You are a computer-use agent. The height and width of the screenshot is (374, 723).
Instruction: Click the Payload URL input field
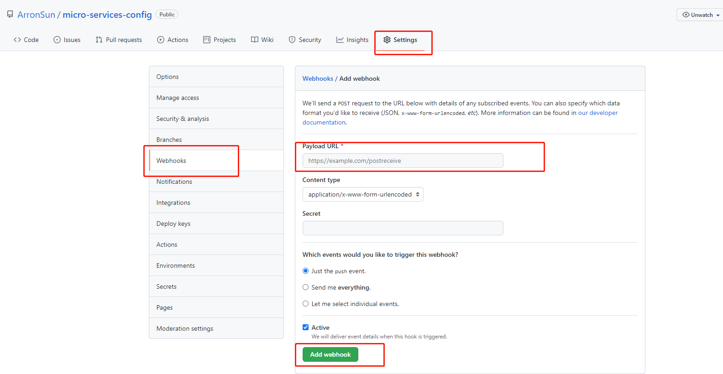coord(403,161)
